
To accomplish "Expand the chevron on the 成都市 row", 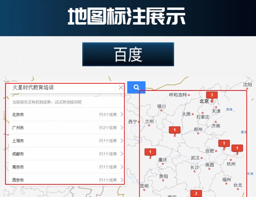I will point(122,154).
